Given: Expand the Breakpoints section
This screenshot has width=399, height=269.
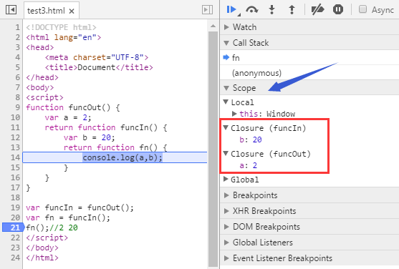Looking at the screenshot, I should pyautogui.click(x=226, y=195).
